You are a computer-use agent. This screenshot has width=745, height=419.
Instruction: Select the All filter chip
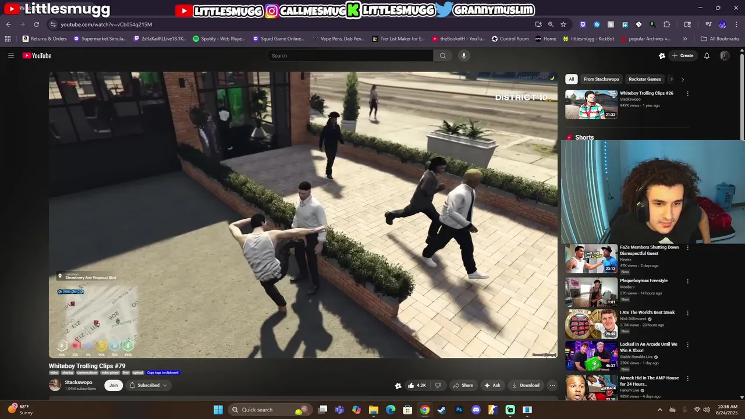(x=572, y=79)
